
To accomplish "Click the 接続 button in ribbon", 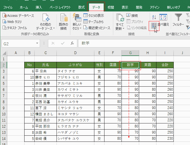I will 132,15.
